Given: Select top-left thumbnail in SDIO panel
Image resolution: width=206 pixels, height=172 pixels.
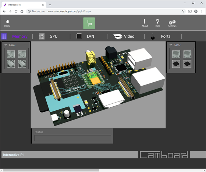Looking at the screenshot, I should 176,54.
